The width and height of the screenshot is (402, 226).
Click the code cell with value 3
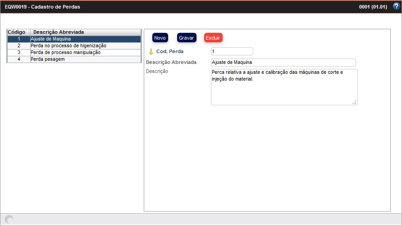[x=19, y=53]
